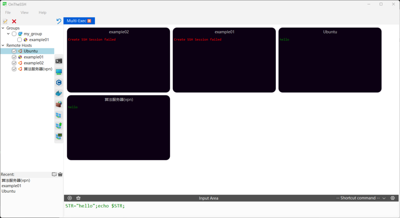Image resolution: width=400 pixels, height=218 pixels.
Task: Click the firewall brick icon in sidebar
Action: [x=59, y=104]
